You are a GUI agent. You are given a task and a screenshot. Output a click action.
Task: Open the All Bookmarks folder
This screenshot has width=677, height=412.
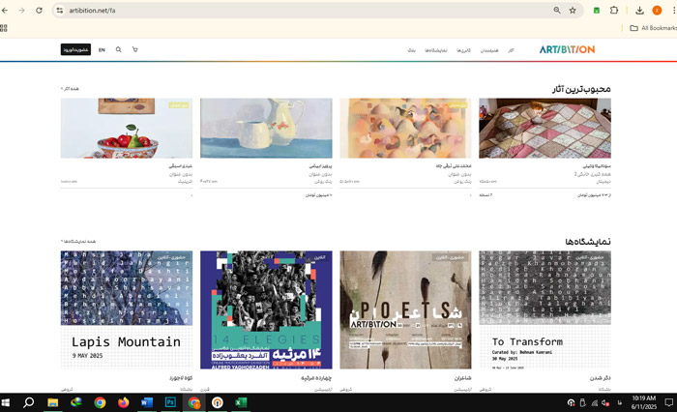click(x=653, y=28)
